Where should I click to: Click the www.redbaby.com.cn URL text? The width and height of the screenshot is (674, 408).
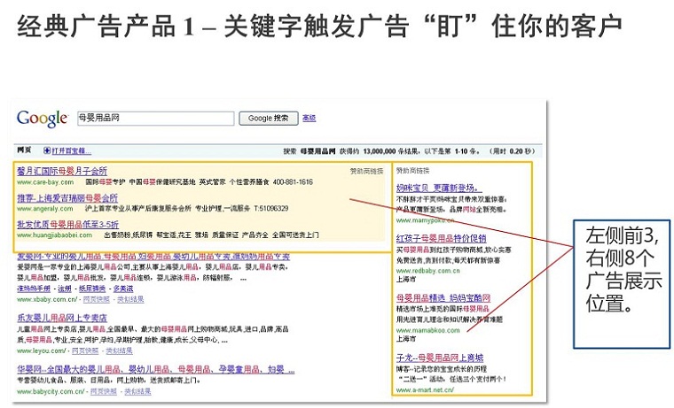coord(427,271)
